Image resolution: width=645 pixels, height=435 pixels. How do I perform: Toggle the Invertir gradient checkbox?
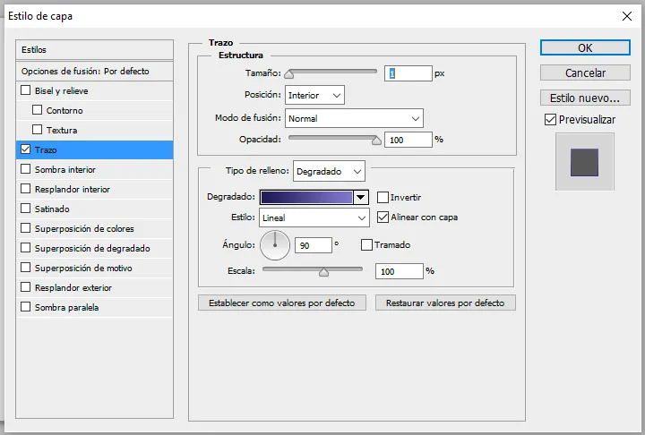click(x=383, y=197)
